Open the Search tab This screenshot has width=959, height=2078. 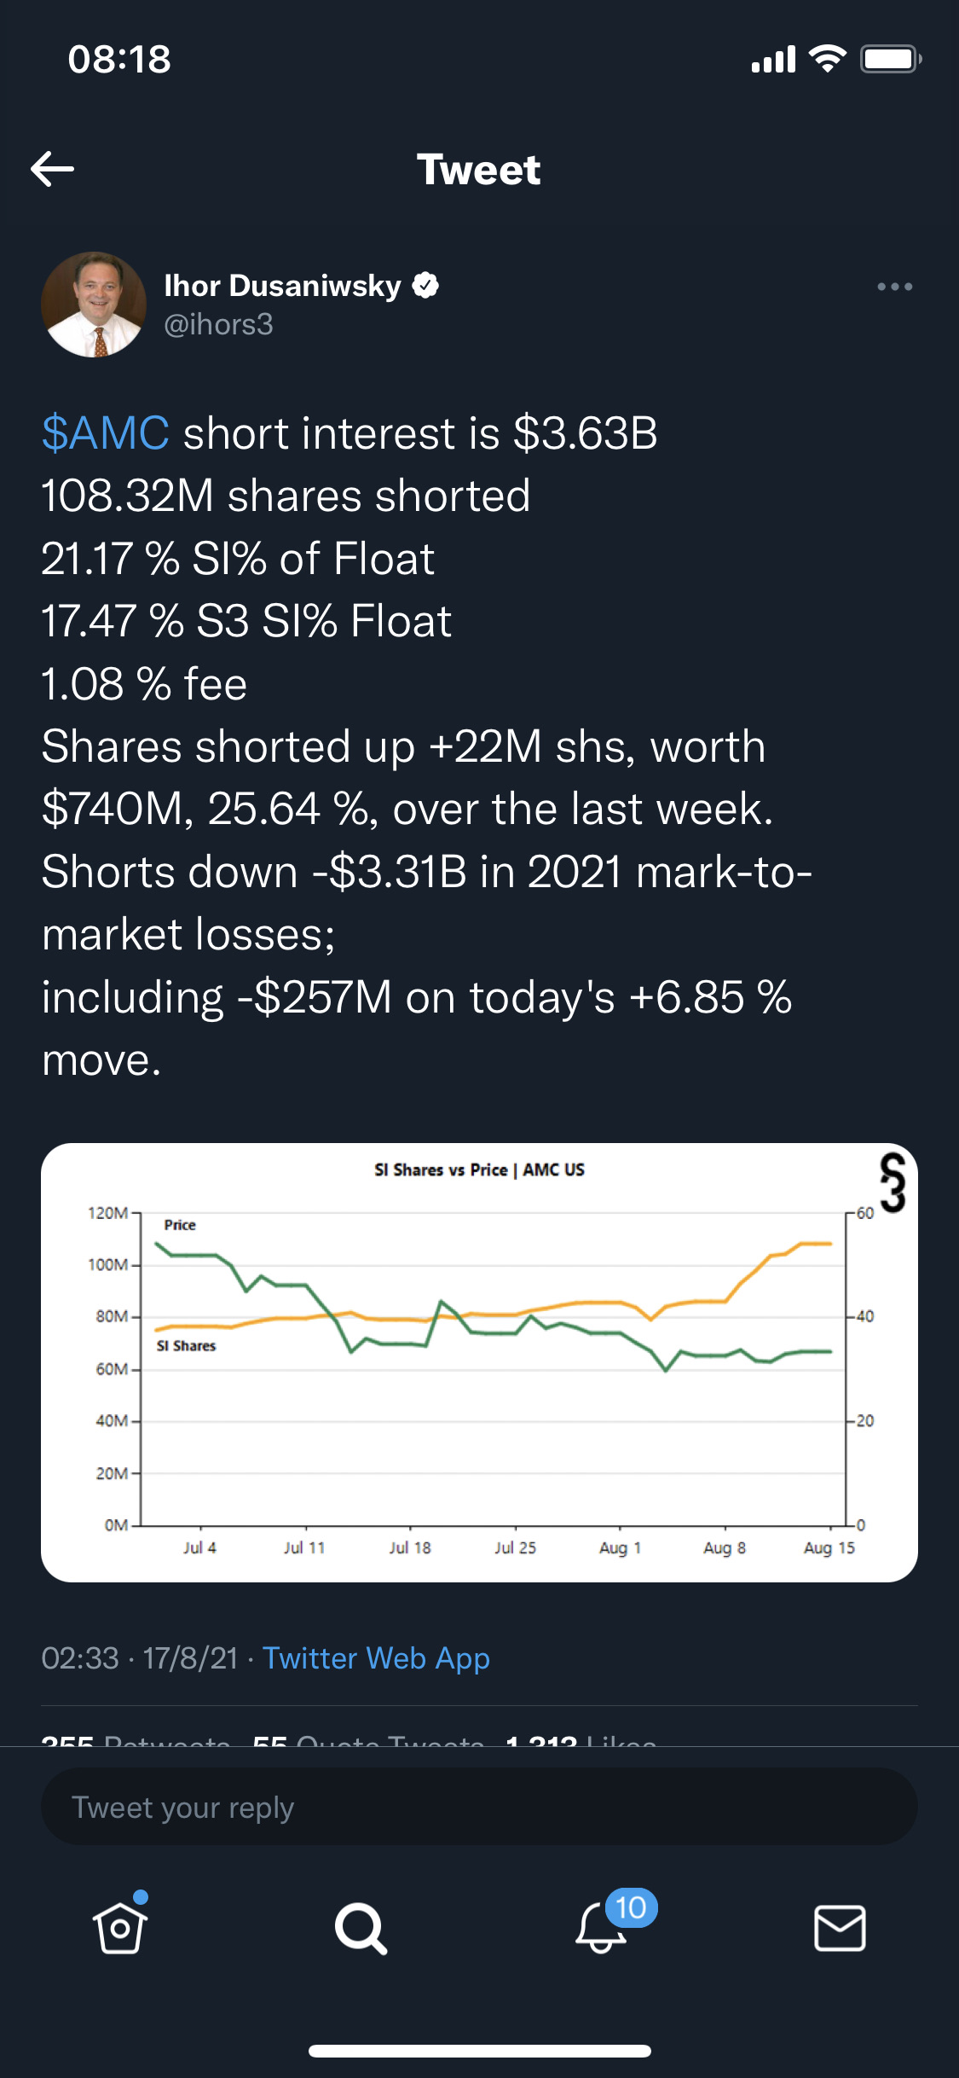point(361,1928)
